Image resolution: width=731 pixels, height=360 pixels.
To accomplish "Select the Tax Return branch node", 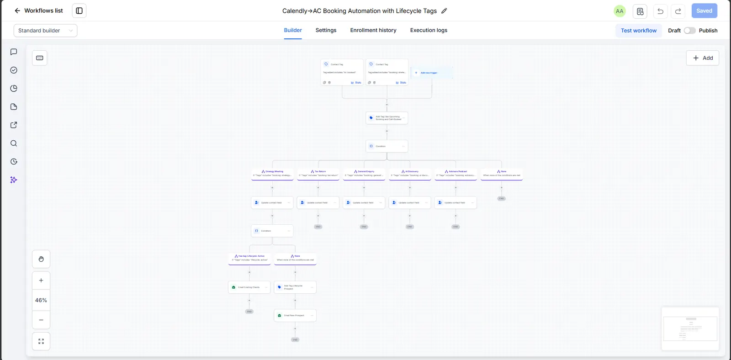I will click(318, 174).
